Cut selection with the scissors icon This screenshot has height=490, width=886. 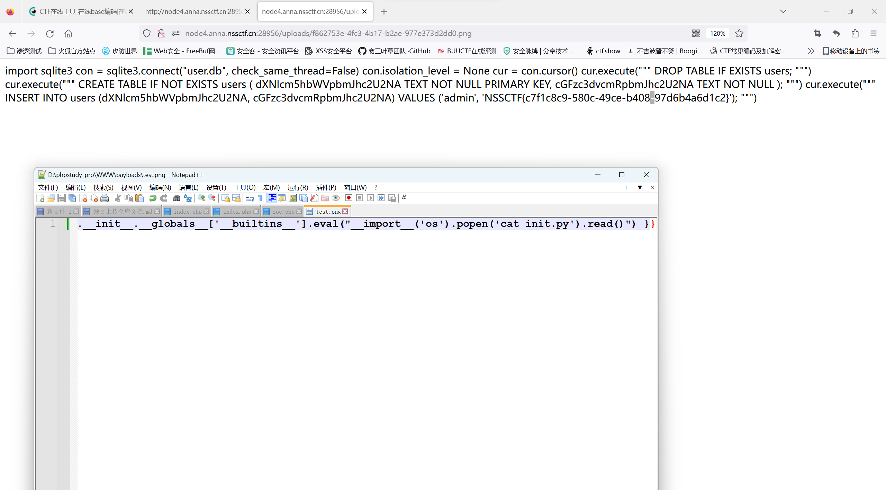[118, 198]
